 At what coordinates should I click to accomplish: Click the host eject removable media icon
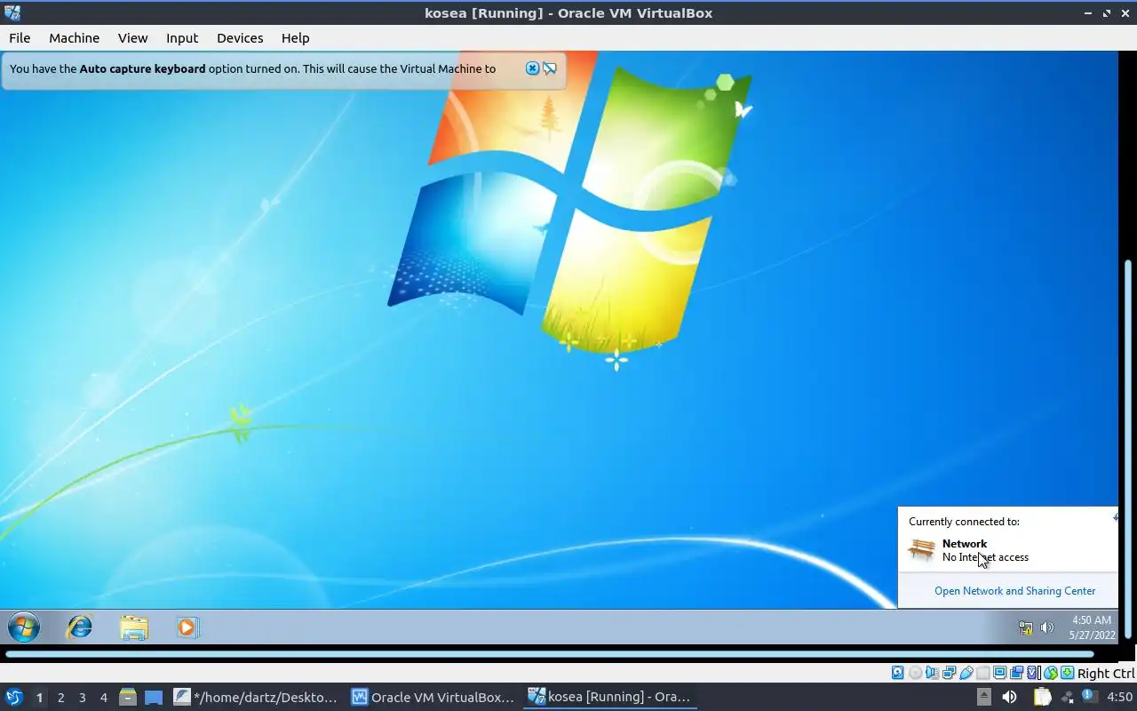click(984, 697)
